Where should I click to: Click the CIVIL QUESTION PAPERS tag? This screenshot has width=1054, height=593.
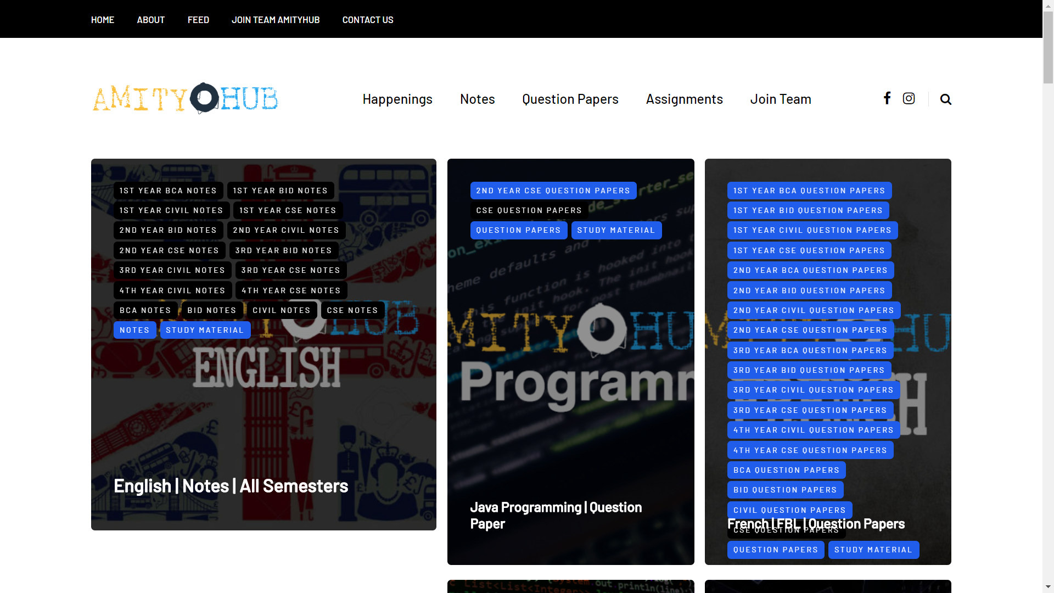(789, 510)
